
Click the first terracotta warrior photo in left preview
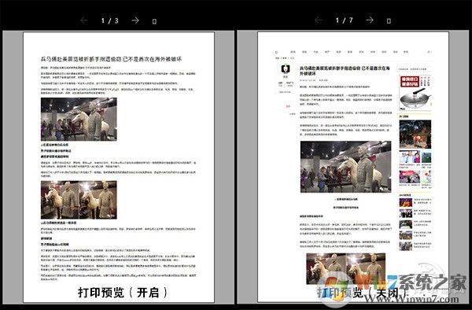point(79,119)
